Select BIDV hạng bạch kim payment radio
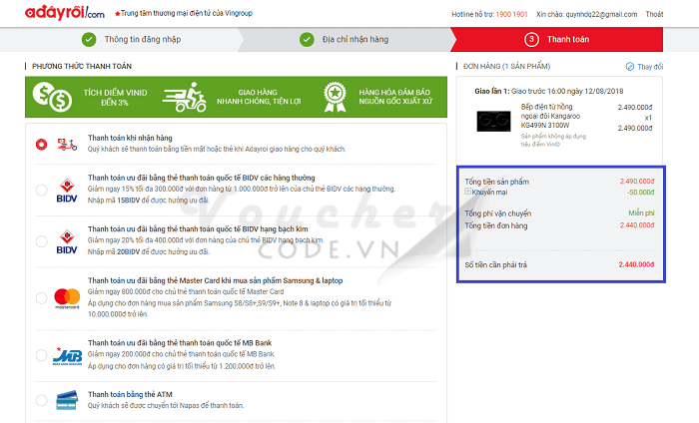 pos(42,241)
